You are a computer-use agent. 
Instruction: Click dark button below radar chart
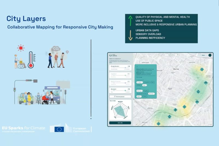pyautogui.click(x=120, y=123)
